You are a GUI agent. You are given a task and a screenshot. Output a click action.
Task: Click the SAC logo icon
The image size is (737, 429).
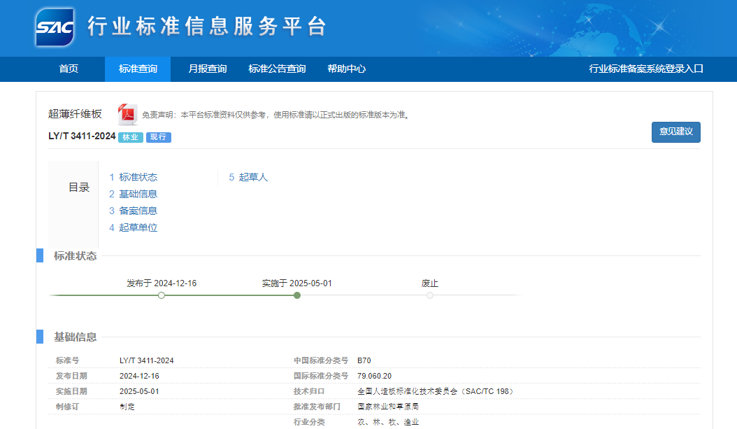coord(55,27)
